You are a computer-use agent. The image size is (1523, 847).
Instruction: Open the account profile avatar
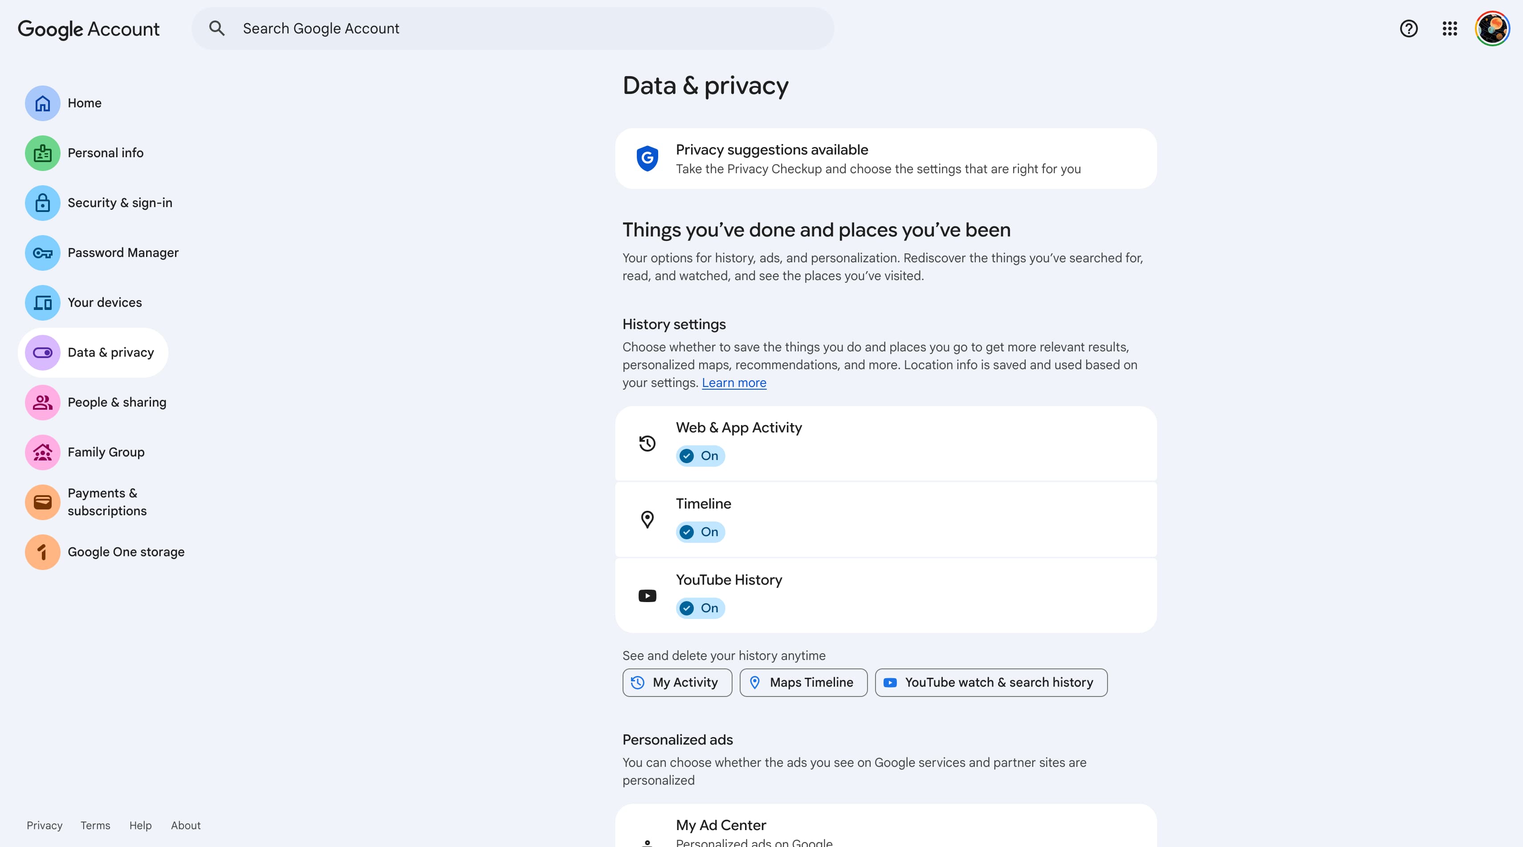point(1492,29)
